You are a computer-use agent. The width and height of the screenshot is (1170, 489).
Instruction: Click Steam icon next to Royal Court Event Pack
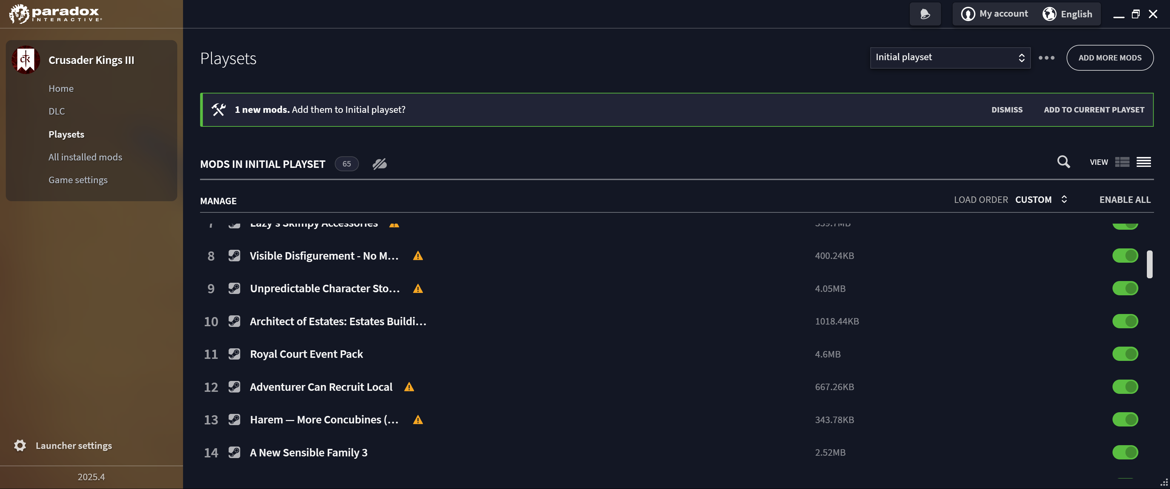pos(234,354)
